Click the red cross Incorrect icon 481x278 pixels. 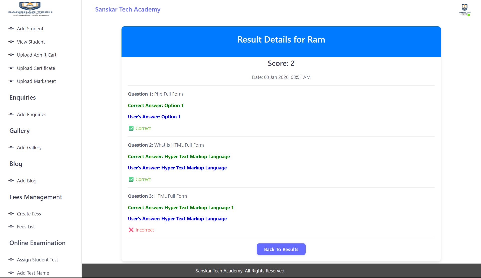pyautogui.click(x=131, y=230)
